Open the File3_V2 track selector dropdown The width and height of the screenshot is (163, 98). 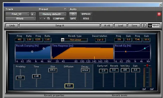tap(18, 14)
